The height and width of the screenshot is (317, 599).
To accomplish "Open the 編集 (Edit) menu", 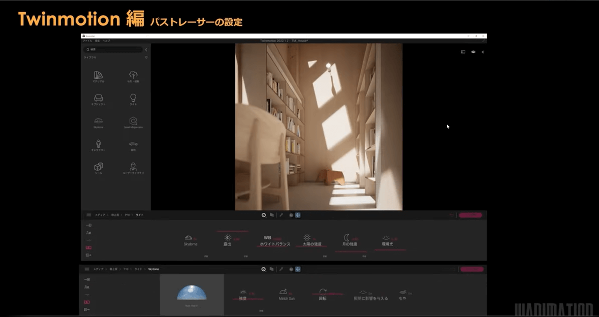I will [98, 41].
